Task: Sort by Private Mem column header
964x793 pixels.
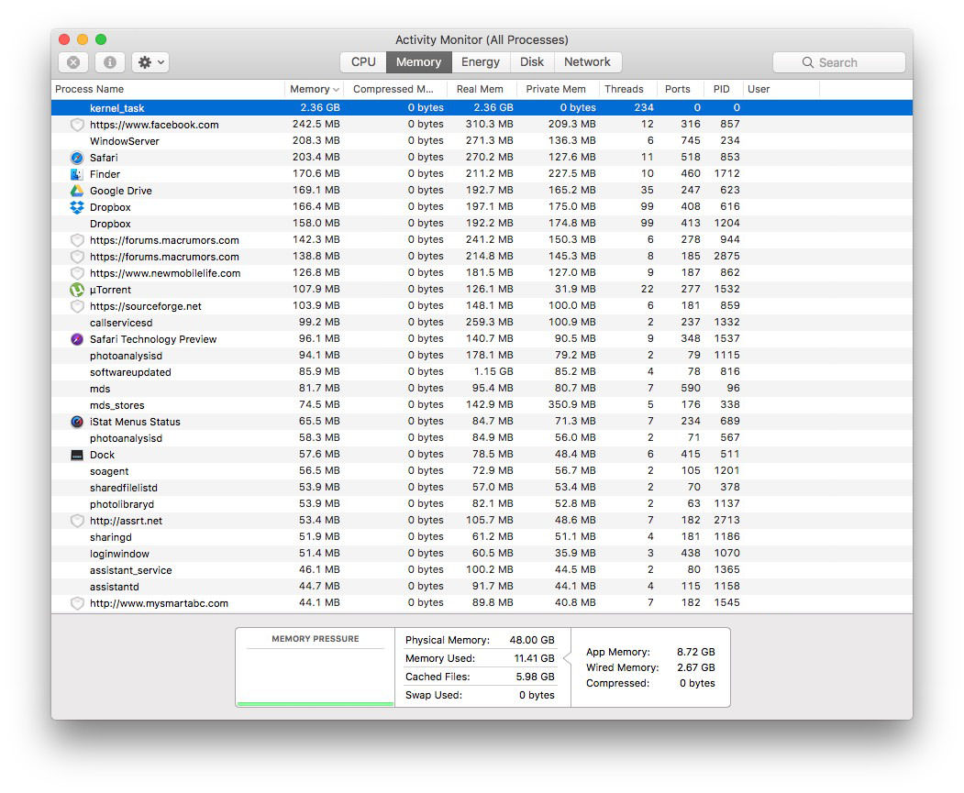Action: [559, 89]
